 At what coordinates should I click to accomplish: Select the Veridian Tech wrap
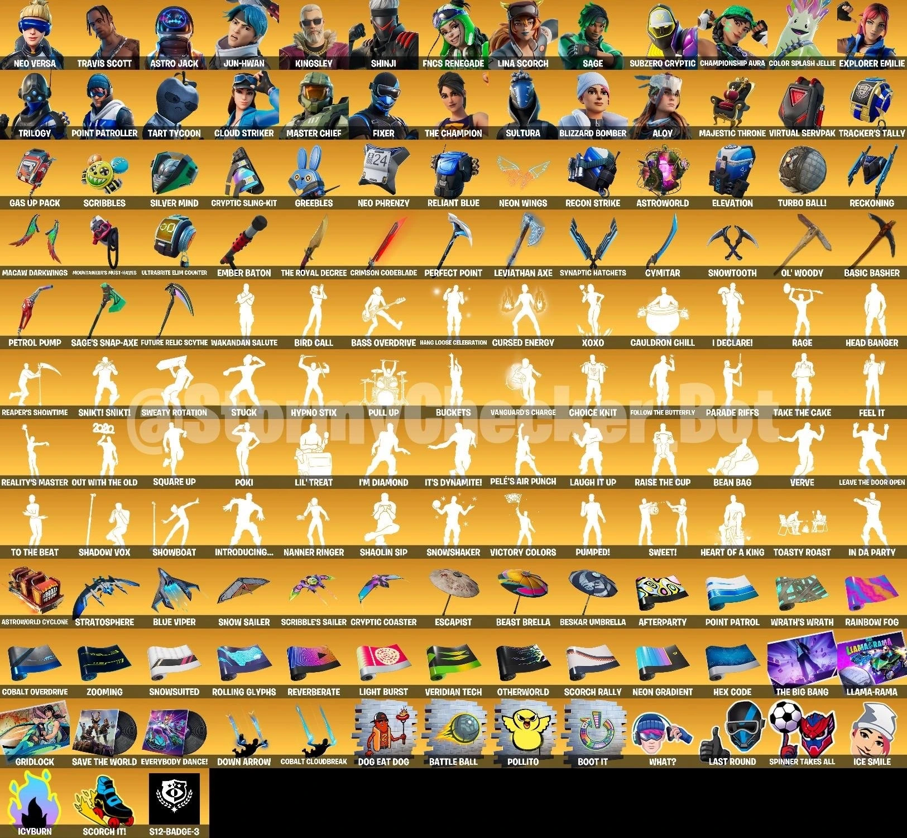453,663
